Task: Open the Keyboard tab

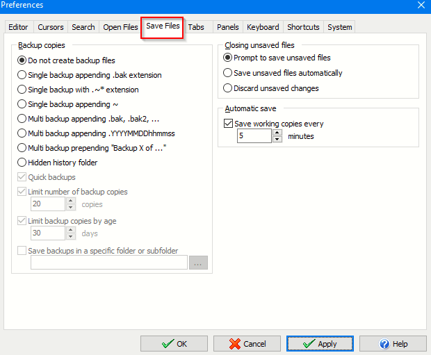Action: click(x=263, y=27)
